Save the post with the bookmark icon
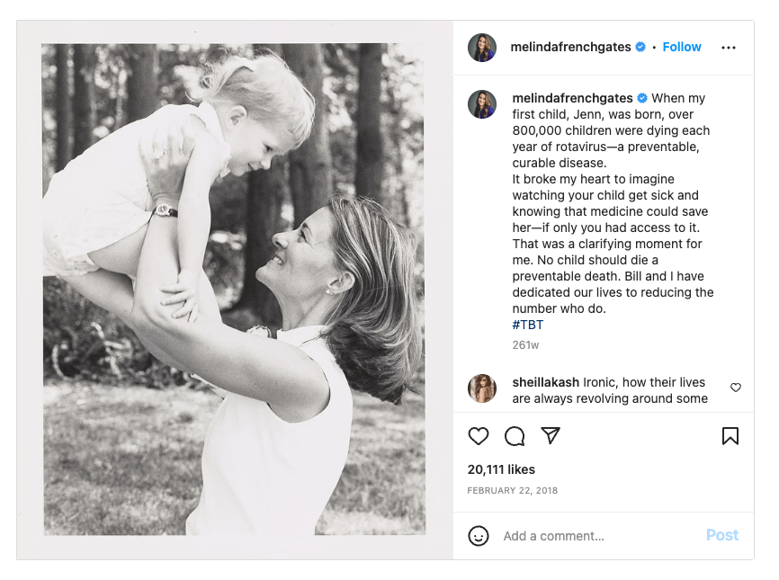Screen dimensions: 779x580 730,436
